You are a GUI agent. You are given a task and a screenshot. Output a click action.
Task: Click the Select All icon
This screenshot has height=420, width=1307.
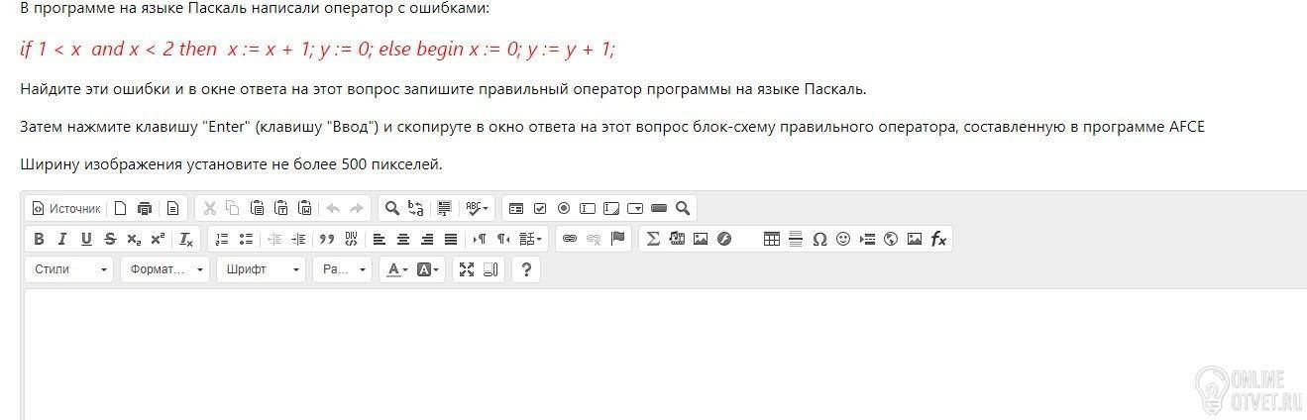point(445,208)
